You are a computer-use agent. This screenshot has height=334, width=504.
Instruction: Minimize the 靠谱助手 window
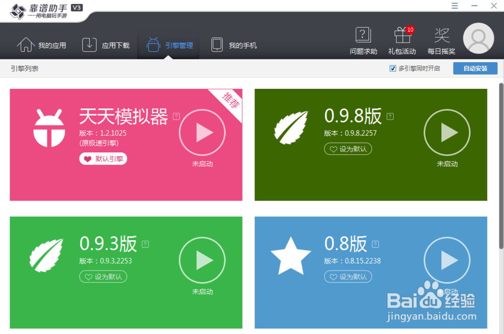pos(474,6)
